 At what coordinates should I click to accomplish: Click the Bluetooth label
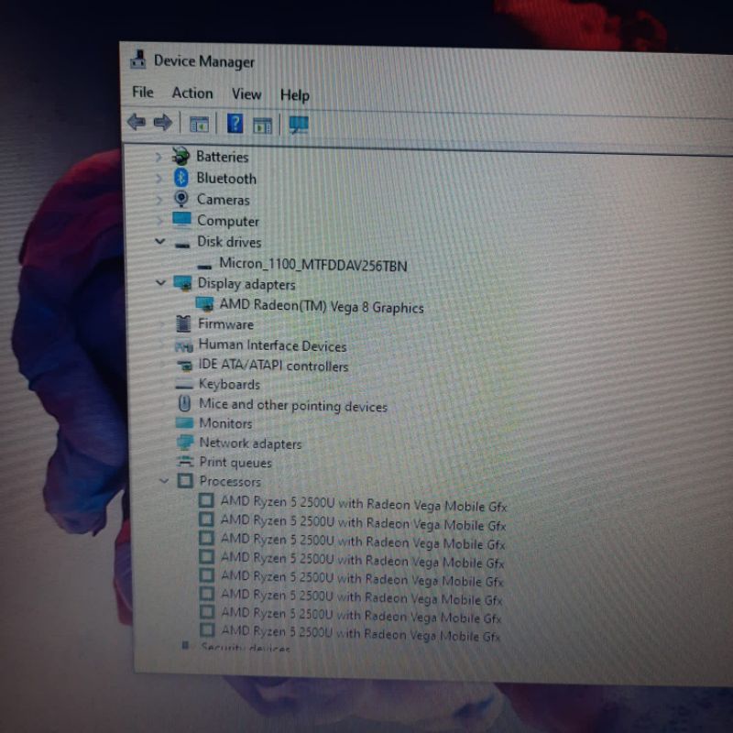click(x=226, y=178)
